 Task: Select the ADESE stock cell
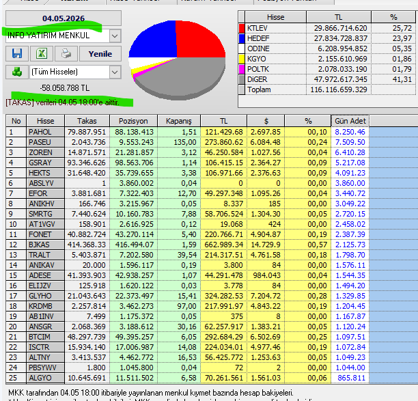[46, 275]
